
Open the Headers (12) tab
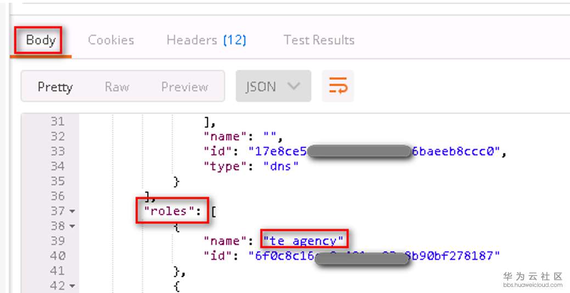pyautogui.click(x=206, y=40)
